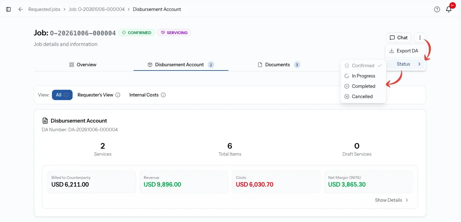Click the info icon beside Internal Costs
The height and width of the screenshot is (222, 461).
[x=163, y=95]
